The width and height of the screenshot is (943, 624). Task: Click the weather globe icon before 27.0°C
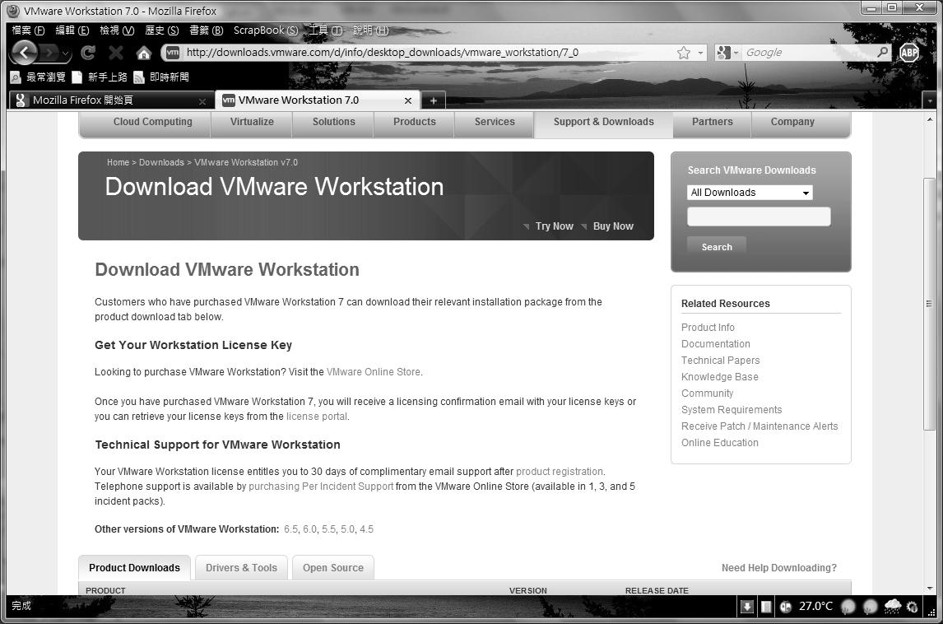(x=786, y=607)
